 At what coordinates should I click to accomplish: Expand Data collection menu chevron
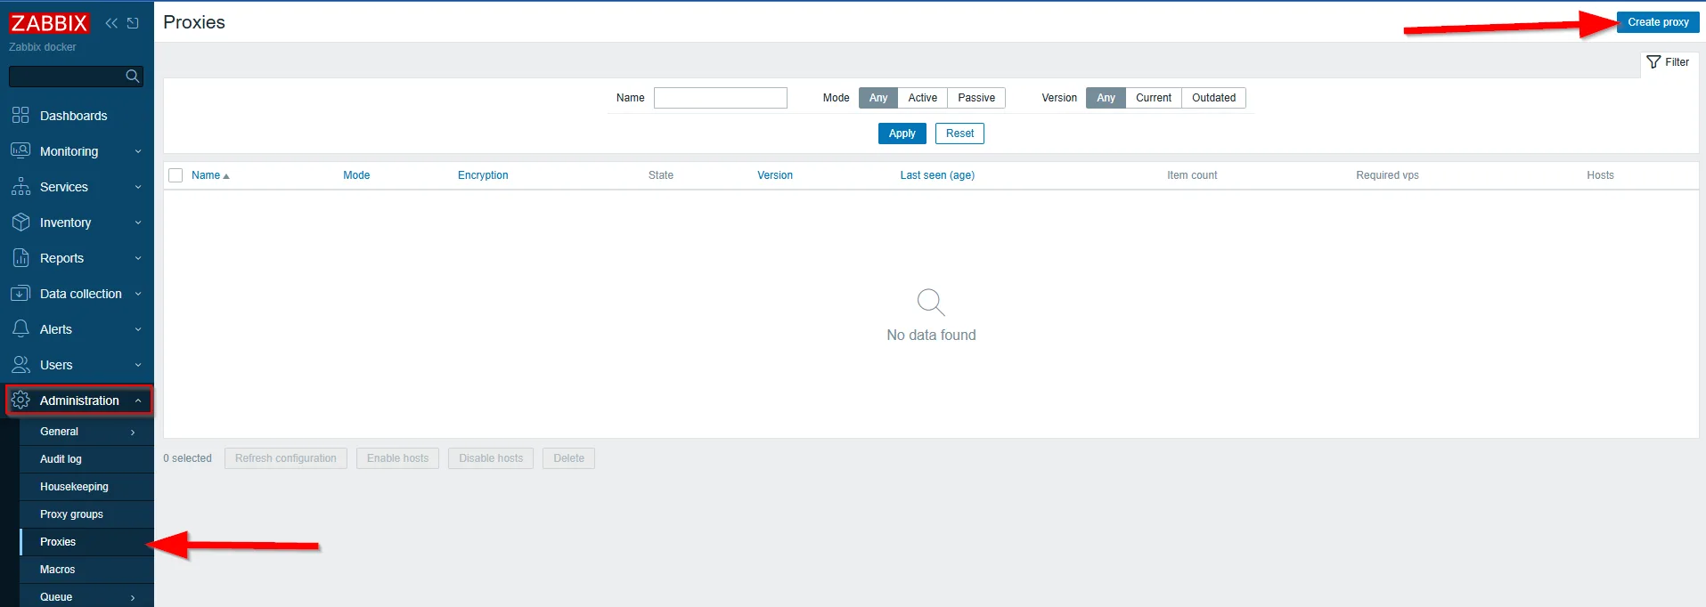[x=138, y=294]
